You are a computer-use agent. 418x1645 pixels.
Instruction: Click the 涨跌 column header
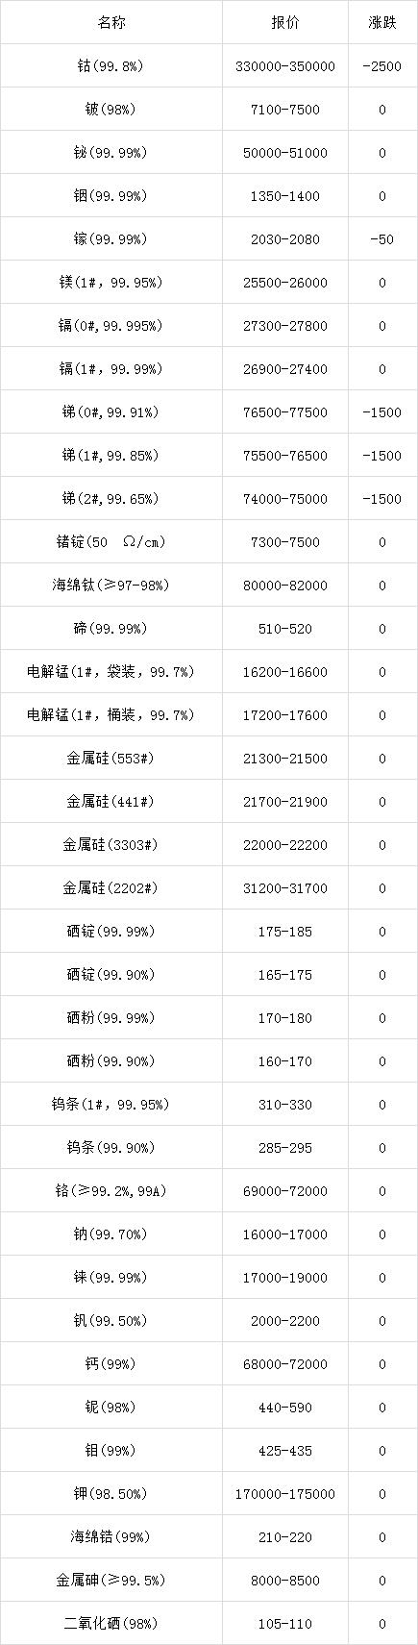click(382, 23)
